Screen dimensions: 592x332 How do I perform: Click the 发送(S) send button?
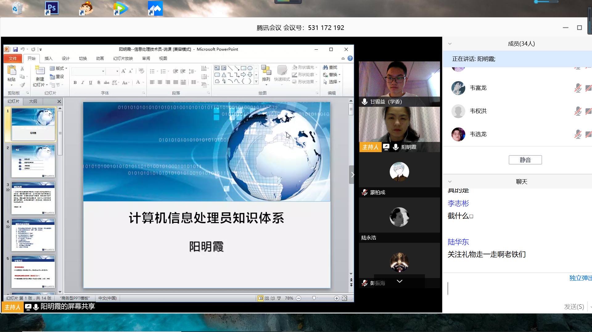coord(574,306)
